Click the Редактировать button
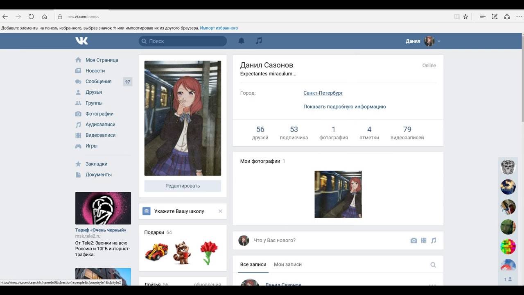Screen dimensions: 524x295 tap(183, 186)
